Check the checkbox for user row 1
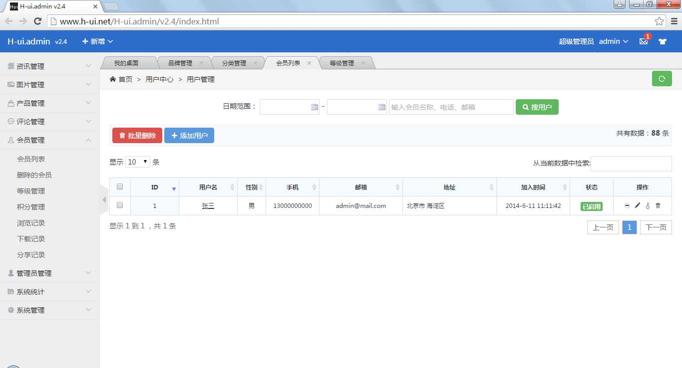The height and width of the screenshot is (368, 682). [x=120, y=205]
